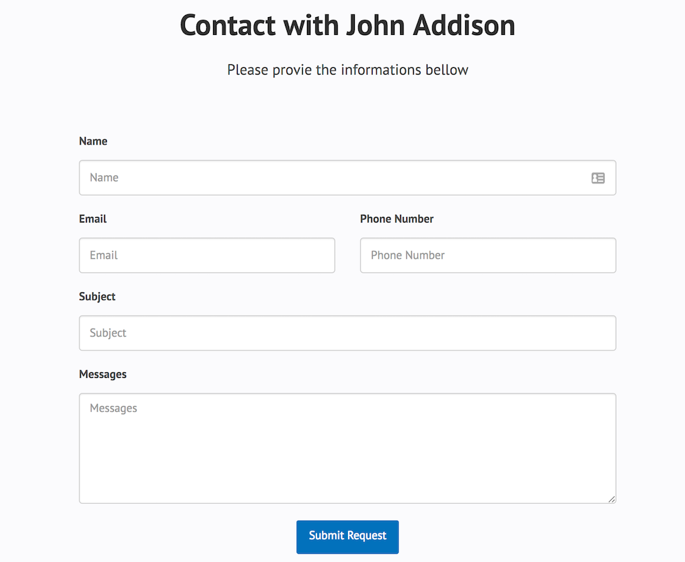Click the bold 'Phone Number' field label
The height and width of the screenshot is (562, 685).
[397, 219]
